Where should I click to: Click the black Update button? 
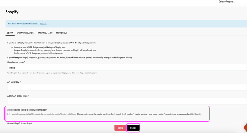(x=133, y=128)
